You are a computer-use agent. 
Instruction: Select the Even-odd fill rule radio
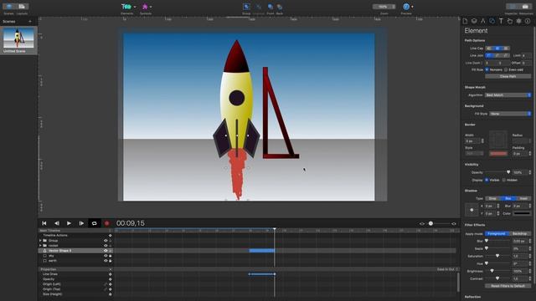pyautogui.click(x=506, y=69)
